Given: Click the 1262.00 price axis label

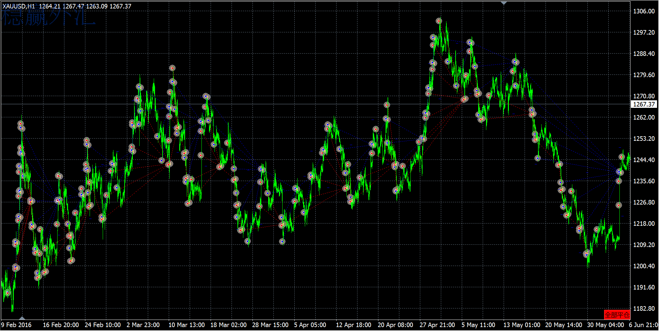Looking at the screenshot, I should [644, 117].
